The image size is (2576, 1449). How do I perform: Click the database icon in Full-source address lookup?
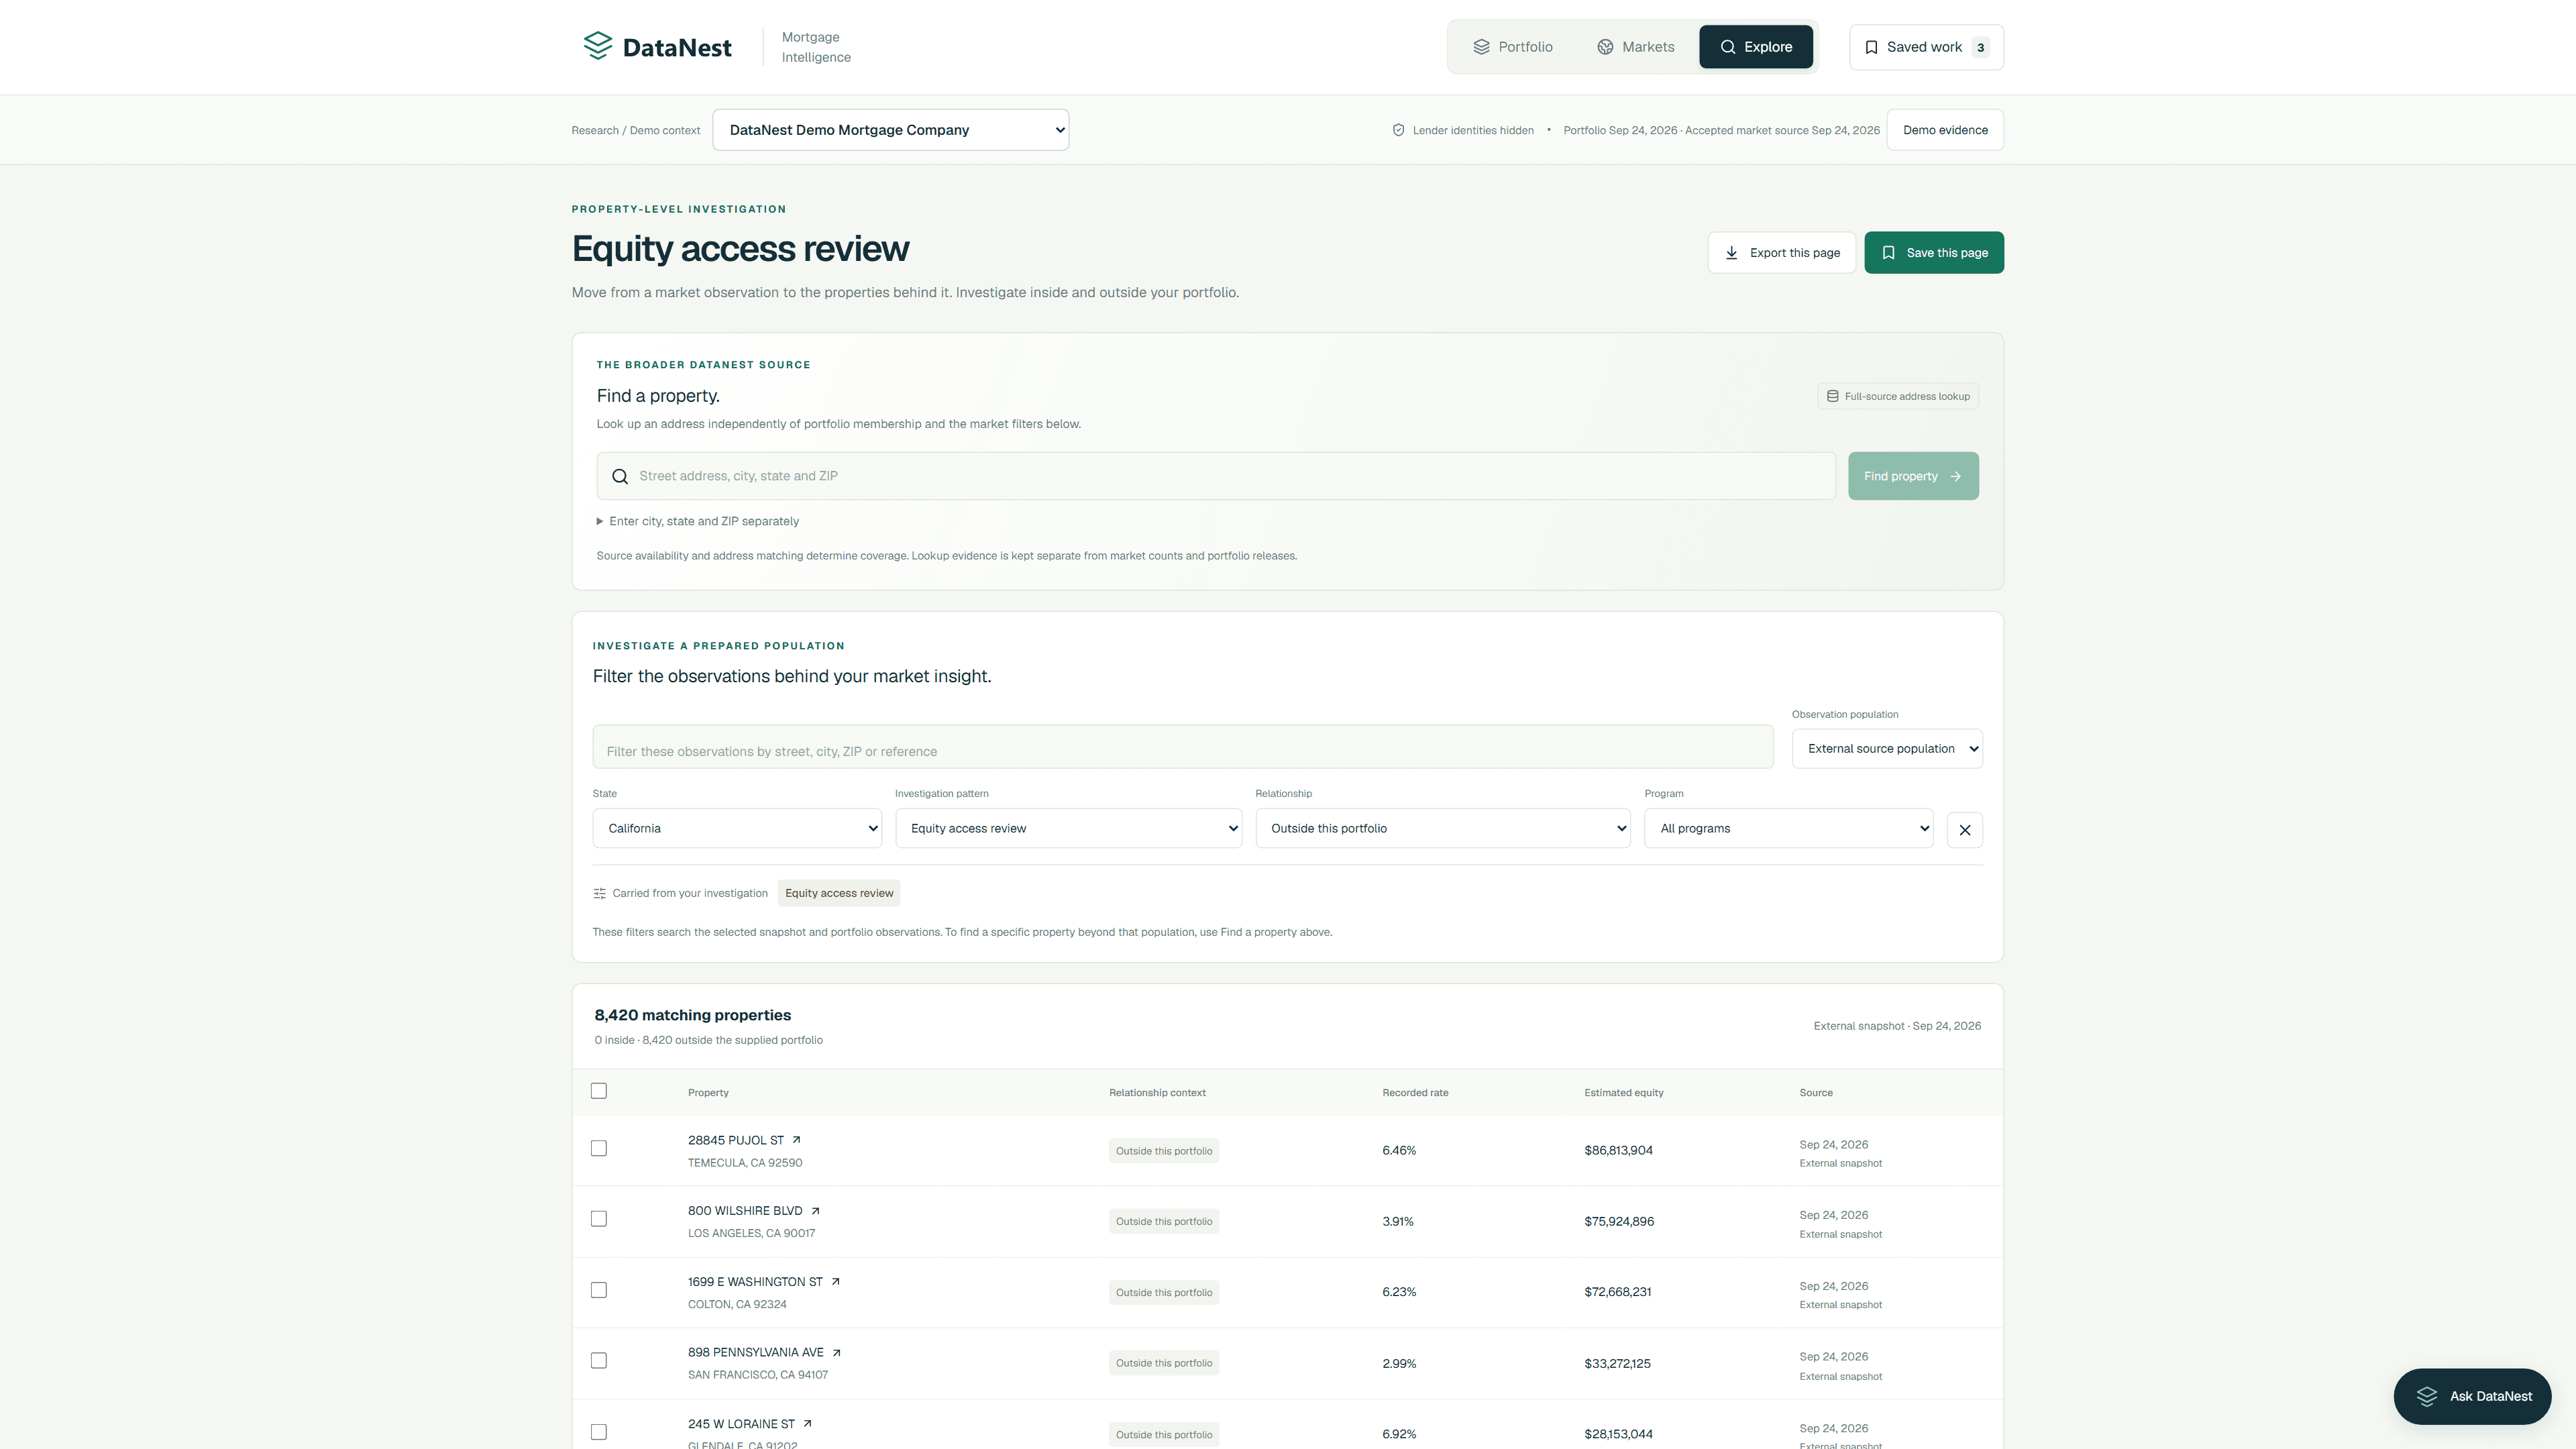click(1832, 396)
